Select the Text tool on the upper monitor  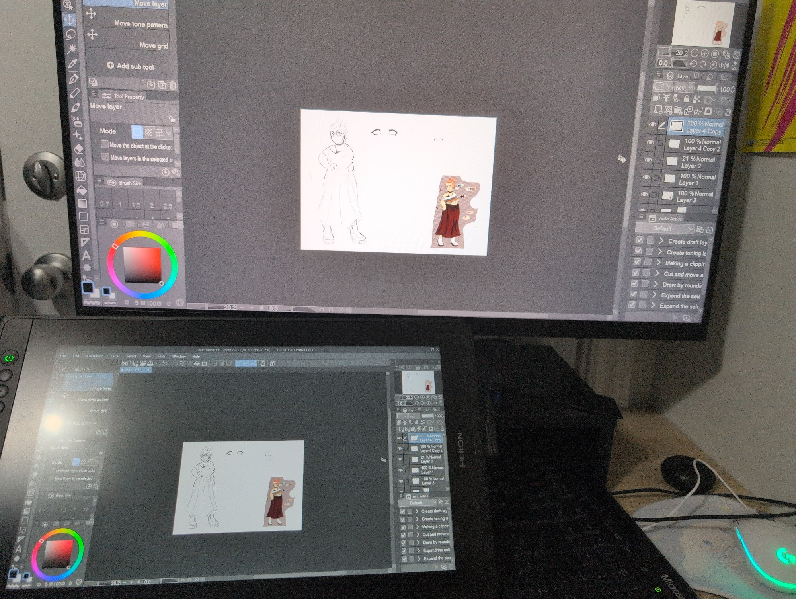tap(86, 255)
